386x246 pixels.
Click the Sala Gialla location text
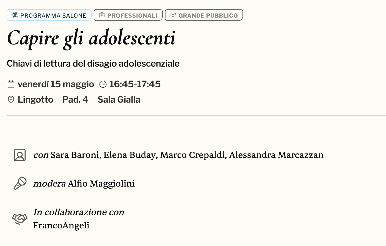(x=119, y=100)
